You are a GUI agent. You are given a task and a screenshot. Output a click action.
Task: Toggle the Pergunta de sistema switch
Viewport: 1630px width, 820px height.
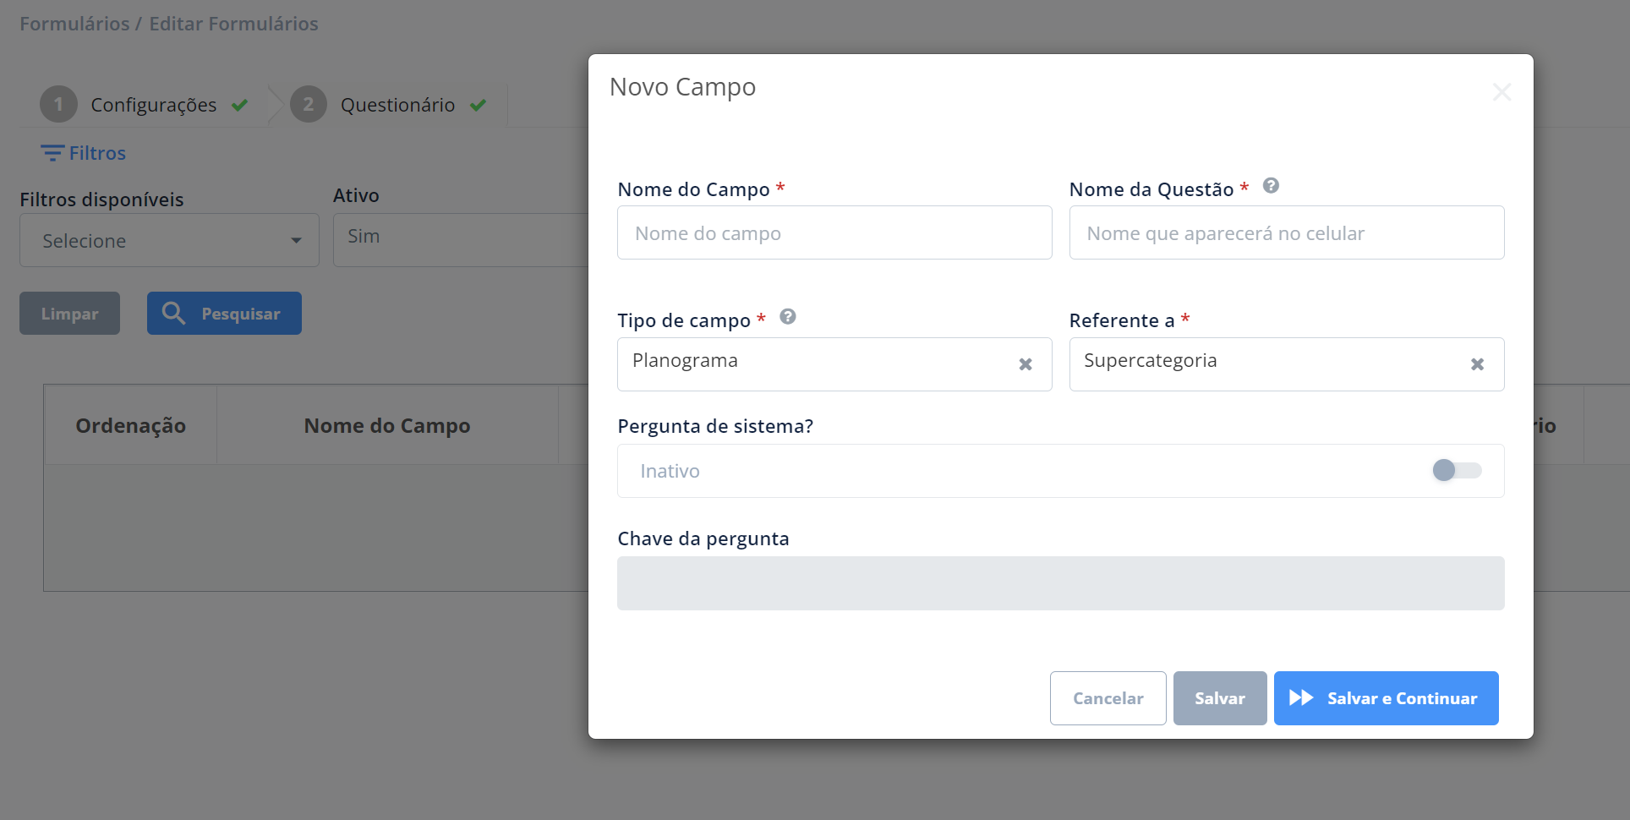point(1457,470)
